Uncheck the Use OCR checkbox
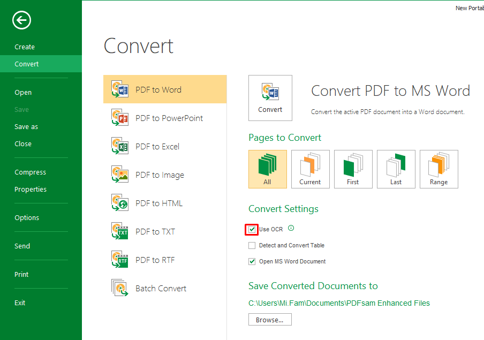The height and width of the screenshot is (340, 484). [x=252, y=230]
